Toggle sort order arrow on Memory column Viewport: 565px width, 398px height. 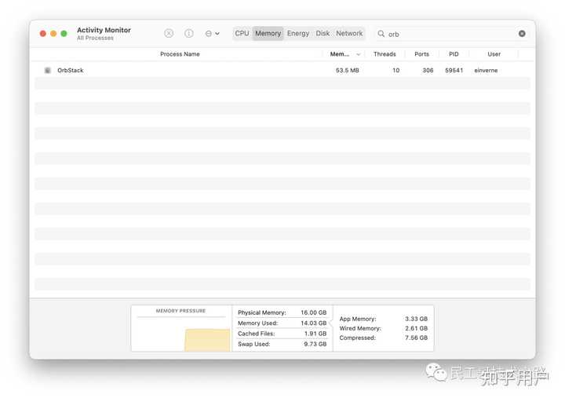click(x=358, y=54)
